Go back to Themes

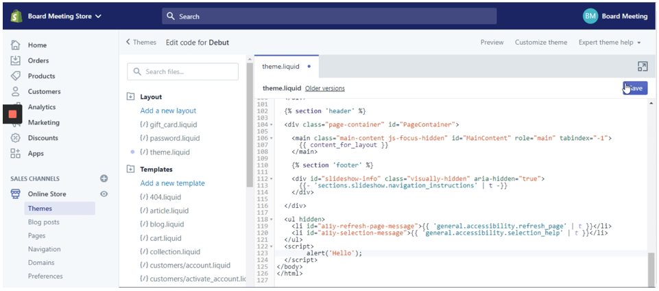[x=141, y=43]
